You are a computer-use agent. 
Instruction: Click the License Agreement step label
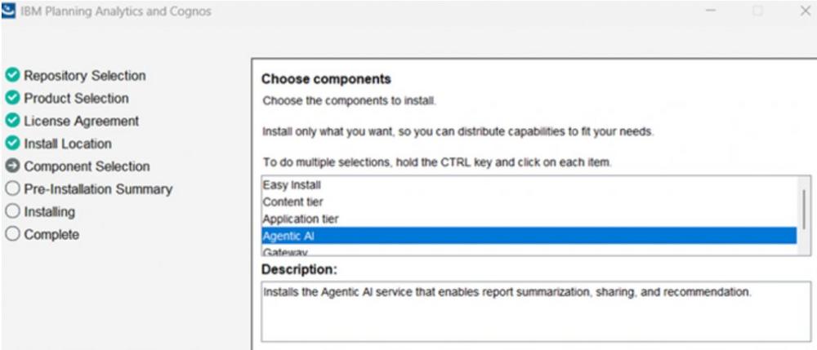point(81,122)
